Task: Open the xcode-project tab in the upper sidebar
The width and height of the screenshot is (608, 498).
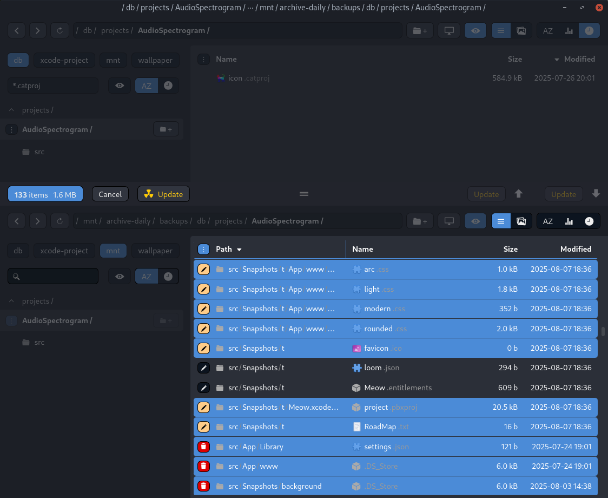Action: (64, 60)
